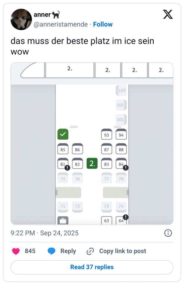Select the last 2. class coach tab
Image resolution: width=184 pixels, height=285 pixels.
pyautogui.click(x=161, y=70)
